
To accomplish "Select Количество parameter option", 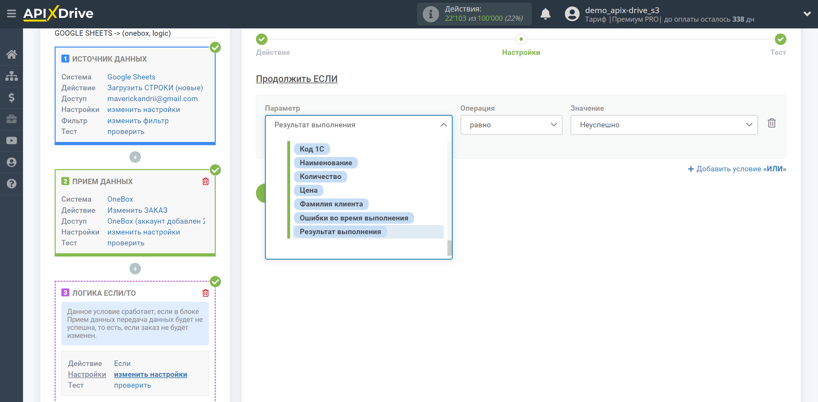I will tap(320, 176).
